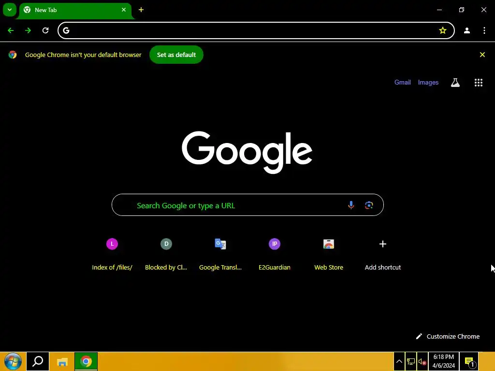Open the Chrome three-dot menu
This screenshot has width=495, height=371.
pyautogui.click(x=484, y=30)
